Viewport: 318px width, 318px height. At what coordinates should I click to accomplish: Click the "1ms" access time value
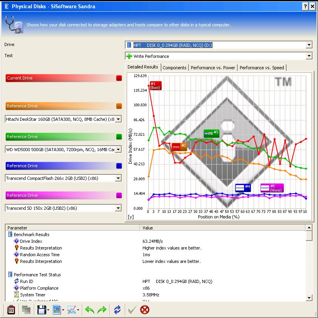tap(146, 255)
